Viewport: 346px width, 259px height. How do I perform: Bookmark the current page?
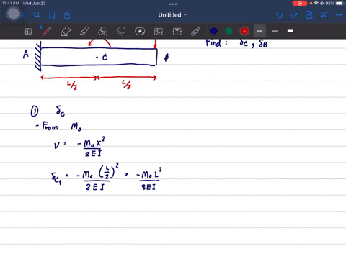click(52, 15)
